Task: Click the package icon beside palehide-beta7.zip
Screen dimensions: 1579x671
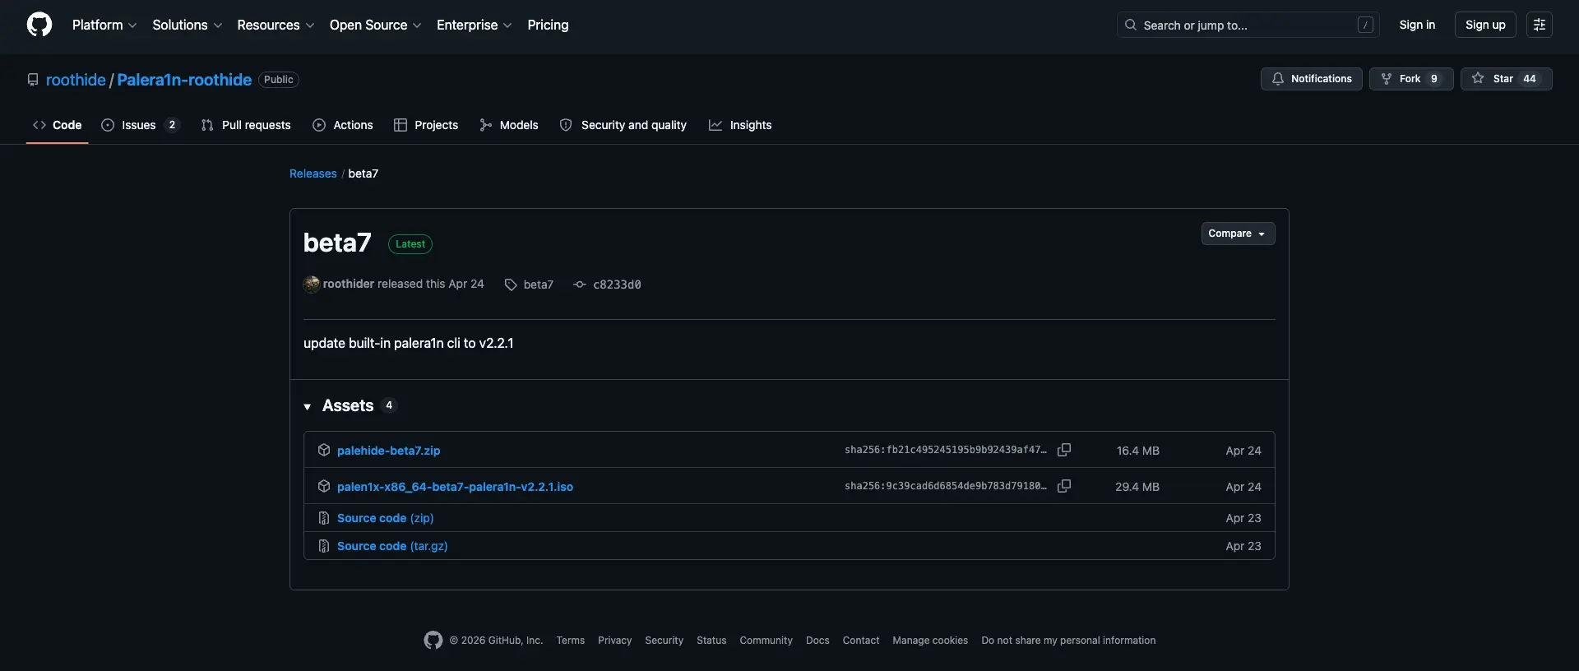Action: tap(324, 450)
